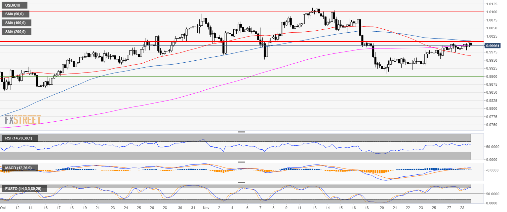This screenshot has height=212, width=507.
Task: Open the MACD (12,26,9) indicator label
Action: 19,168
